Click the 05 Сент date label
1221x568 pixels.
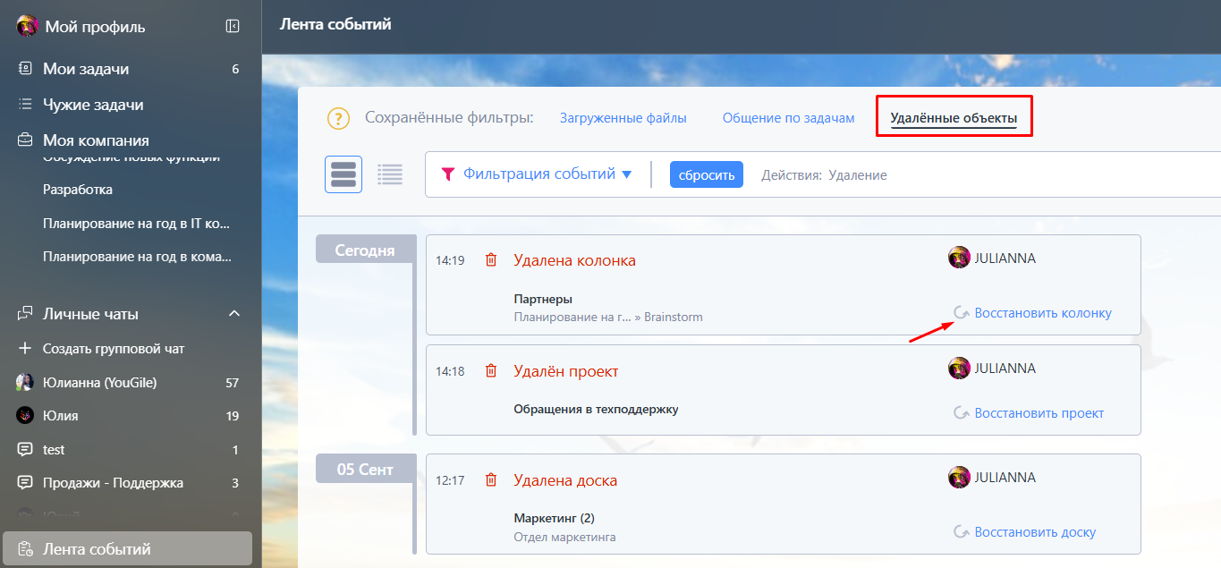[365, 469]
